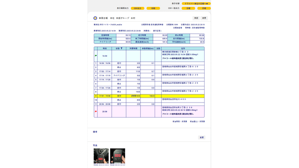Click the 時刻 column header
The image size is (299, 168).
click(x=105, y=49)
